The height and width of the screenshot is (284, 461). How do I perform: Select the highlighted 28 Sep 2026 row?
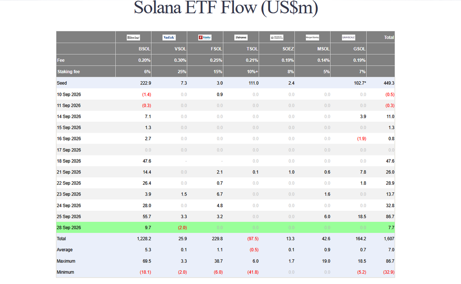(x=226, y=228)
